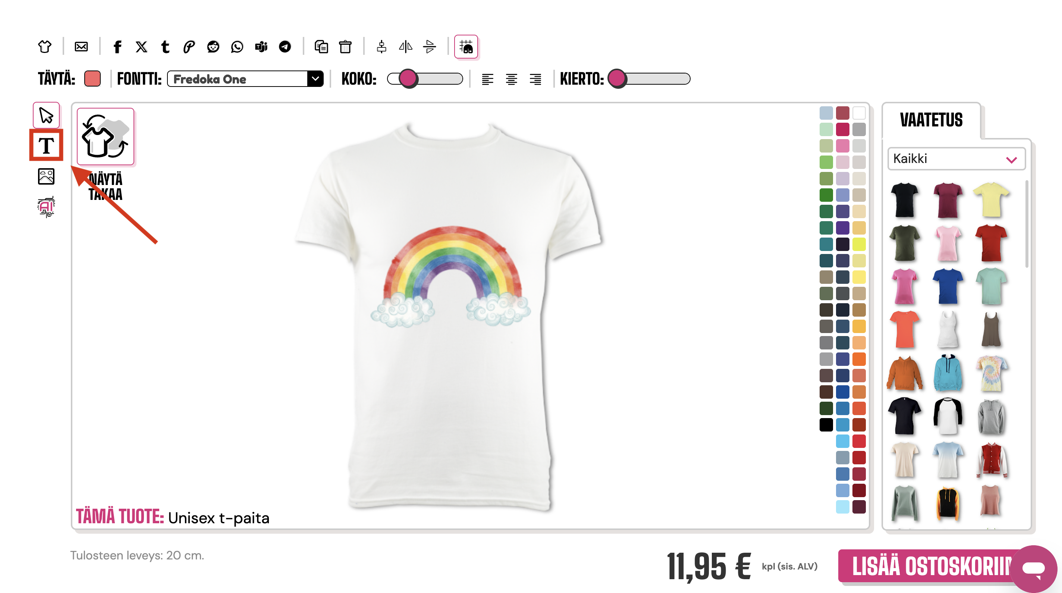The image size is (1062, 593).
Task: Open the AI design generator tool
Action: click(46, 206)
